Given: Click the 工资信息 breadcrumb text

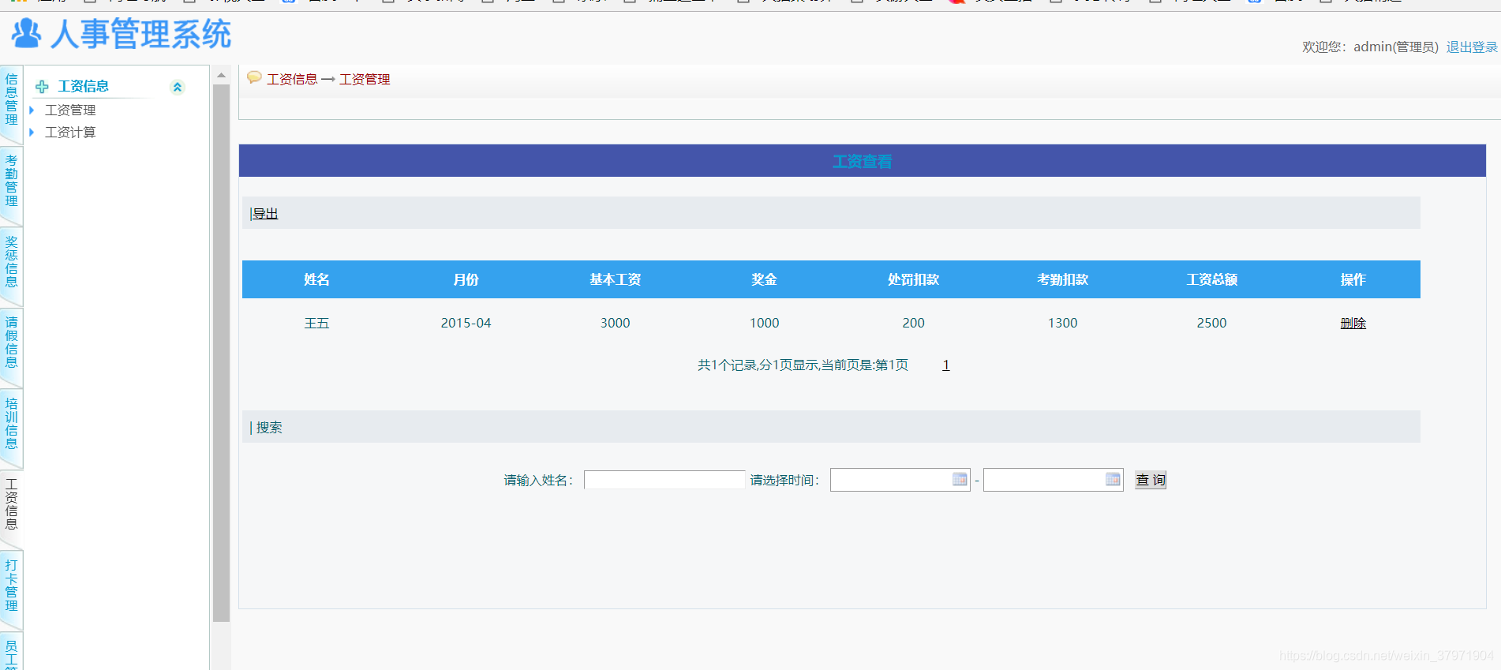Looking at the screenshot, I should [x=292, y=79].
